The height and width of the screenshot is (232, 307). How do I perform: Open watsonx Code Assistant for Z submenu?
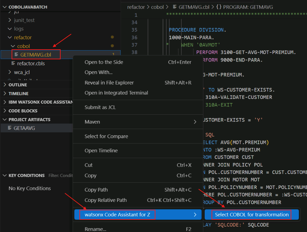tap(138, 214)
